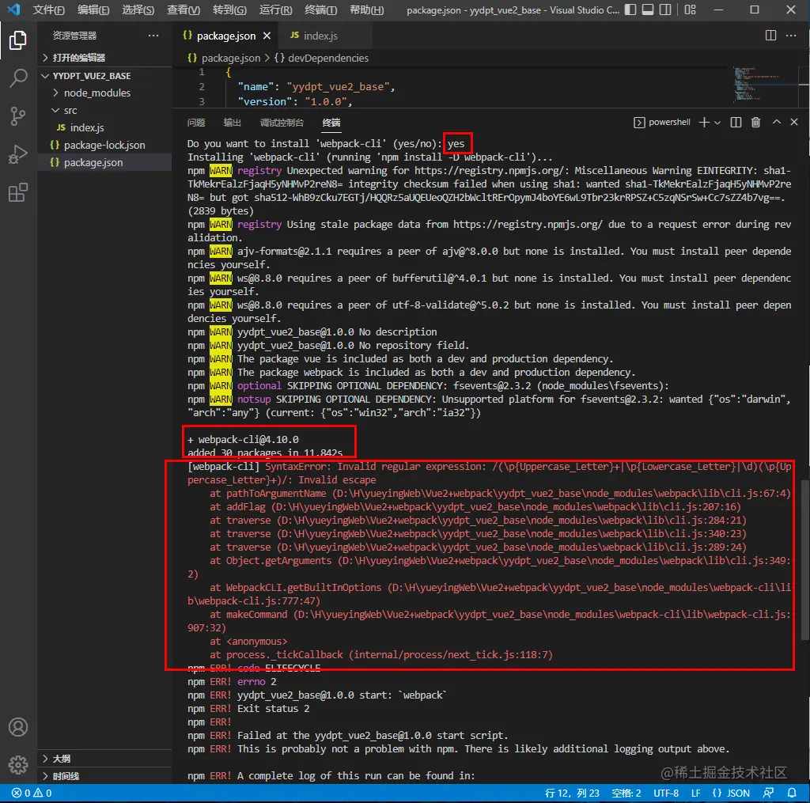Screen dimensions: 810x803
Task: Change indentation via 空格: 2
Action: [626, 794]
